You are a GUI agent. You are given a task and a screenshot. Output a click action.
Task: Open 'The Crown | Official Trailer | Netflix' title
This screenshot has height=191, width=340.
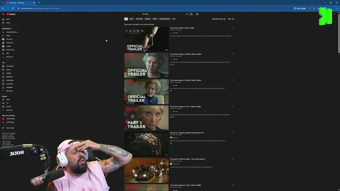tap(182, 28)
